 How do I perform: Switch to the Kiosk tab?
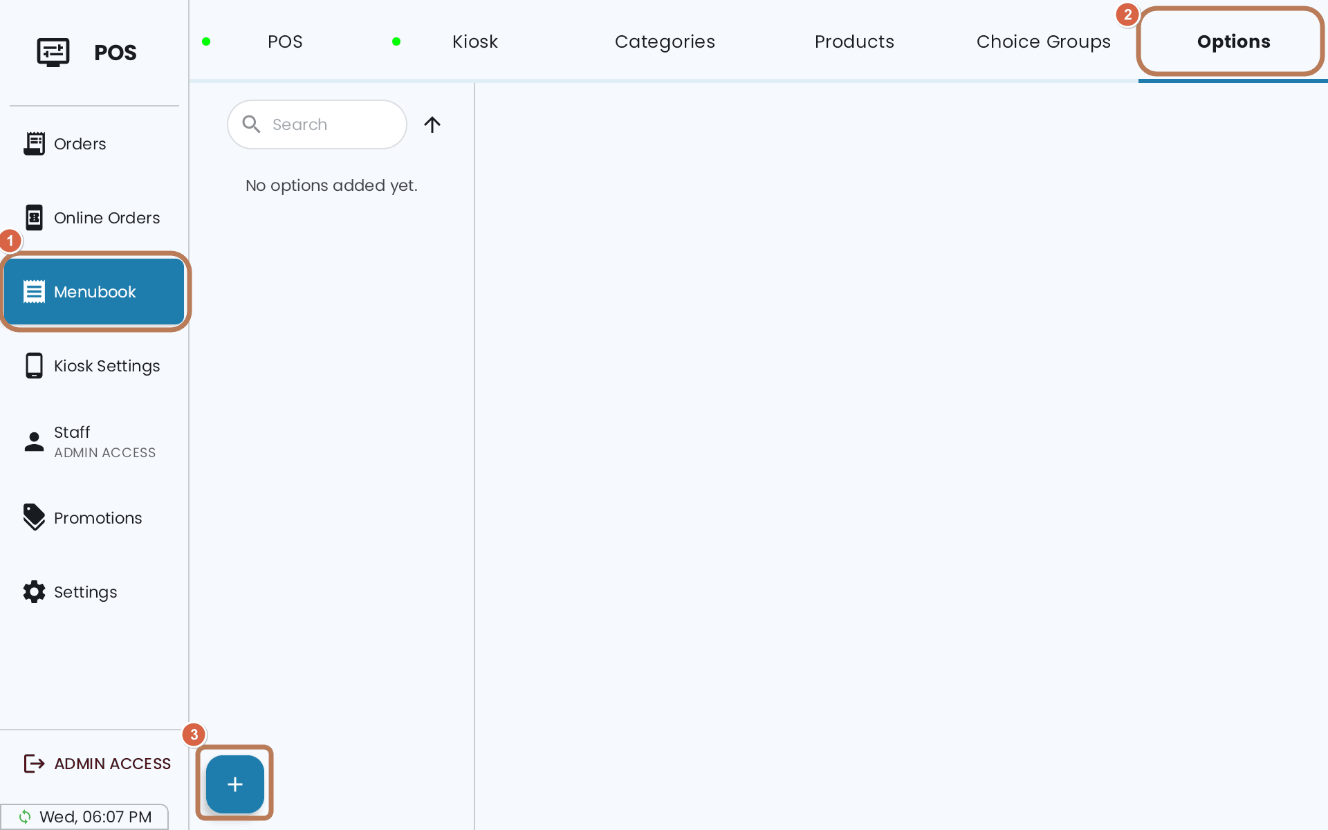point(474,41)
